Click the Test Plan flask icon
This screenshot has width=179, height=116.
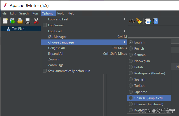(x=8, y=29)
